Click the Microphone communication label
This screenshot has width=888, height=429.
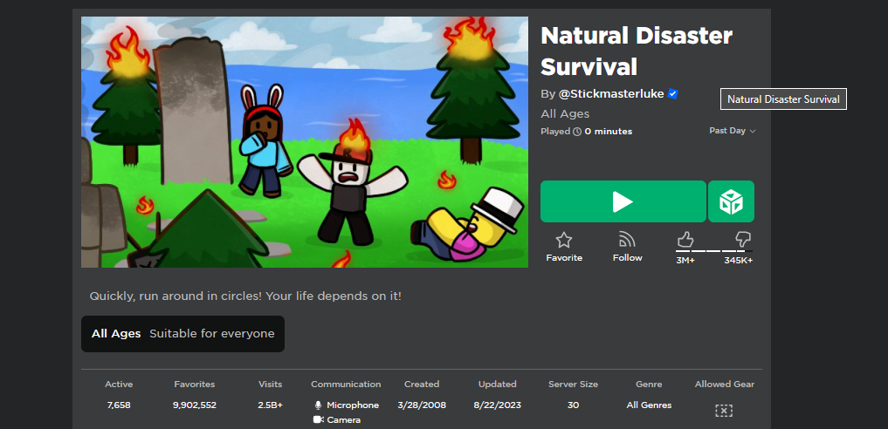coord(353,405)
